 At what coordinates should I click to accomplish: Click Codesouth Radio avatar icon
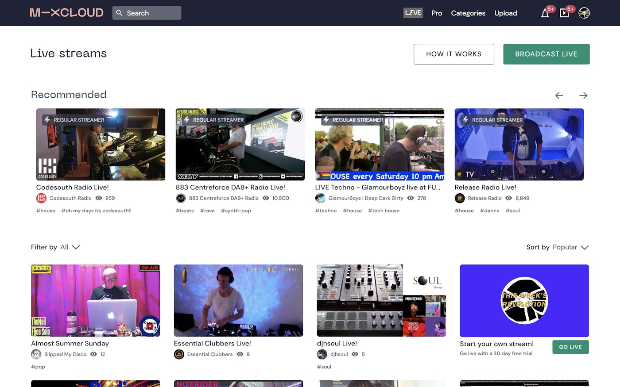[41, 198]
